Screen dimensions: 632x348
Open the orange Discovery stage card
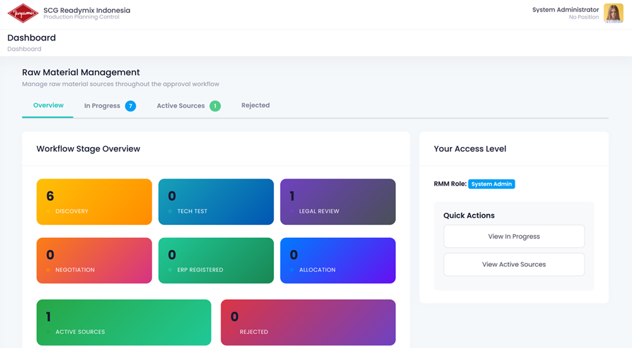click(x=94, y=201)
